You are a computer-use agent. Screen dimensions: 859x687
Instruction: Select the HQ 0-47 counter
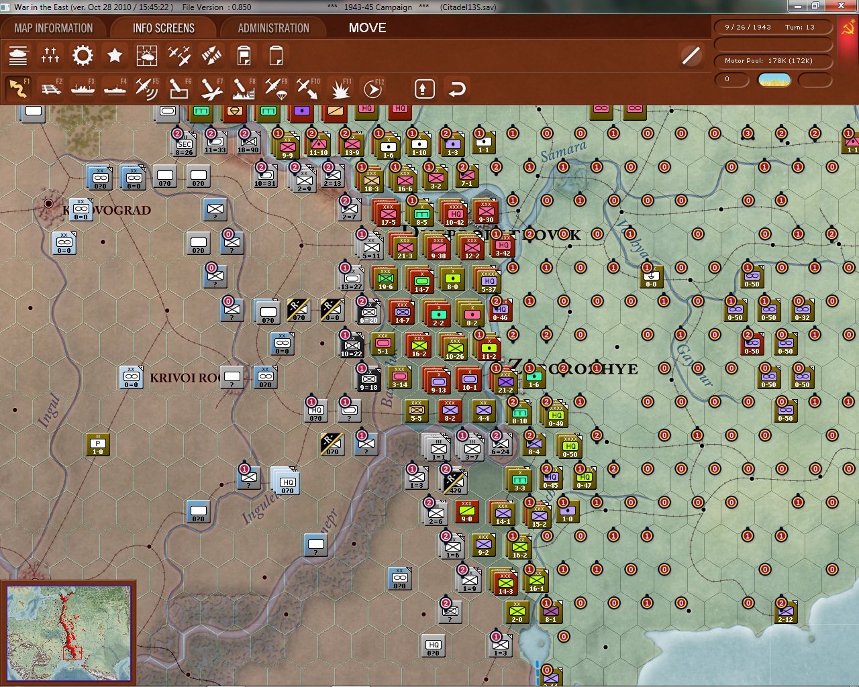[584, 477]
